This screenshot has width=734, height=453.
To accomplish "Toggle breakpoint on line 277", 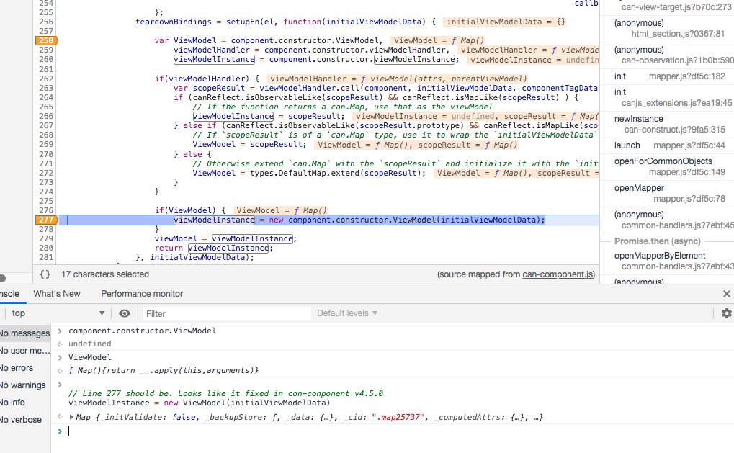I will [46, 220].
